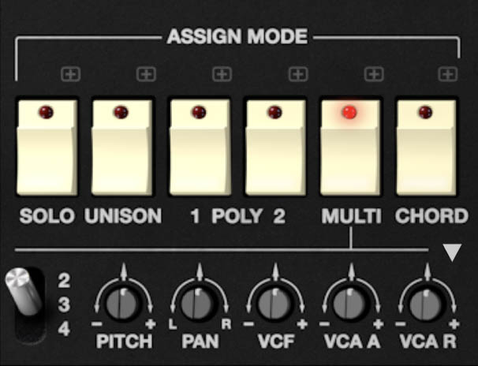Click the PITCH detune knob
This screenshot has width=478, height=366.
point(123,304)
